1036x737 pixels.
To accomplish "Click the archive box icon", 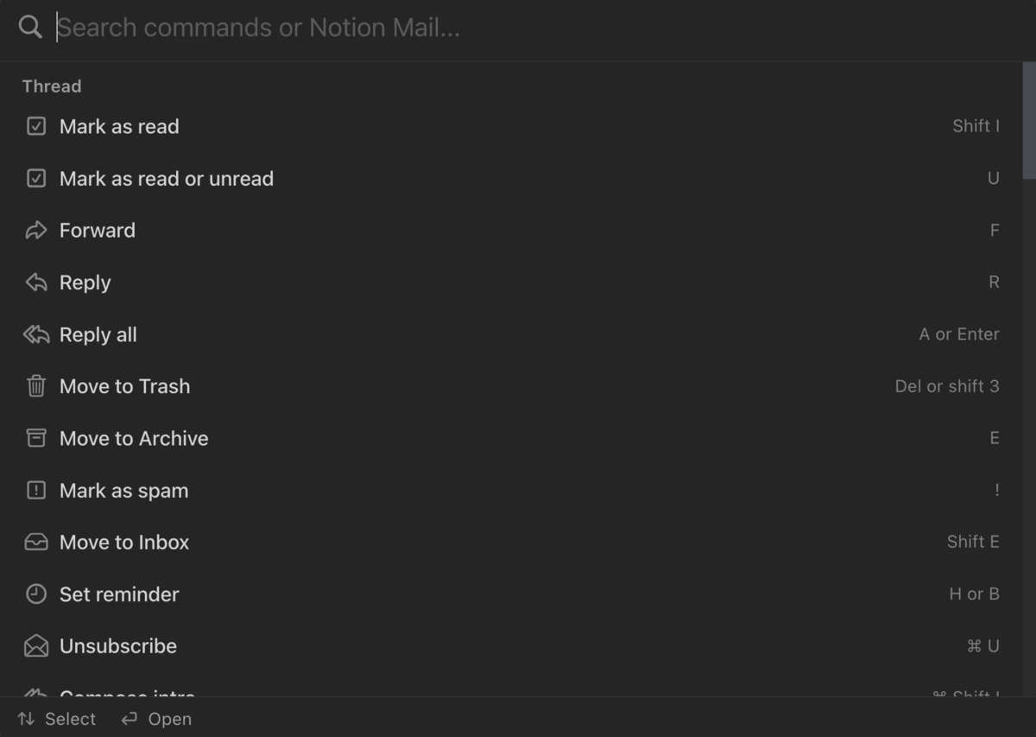I will (x=35, y=438).
